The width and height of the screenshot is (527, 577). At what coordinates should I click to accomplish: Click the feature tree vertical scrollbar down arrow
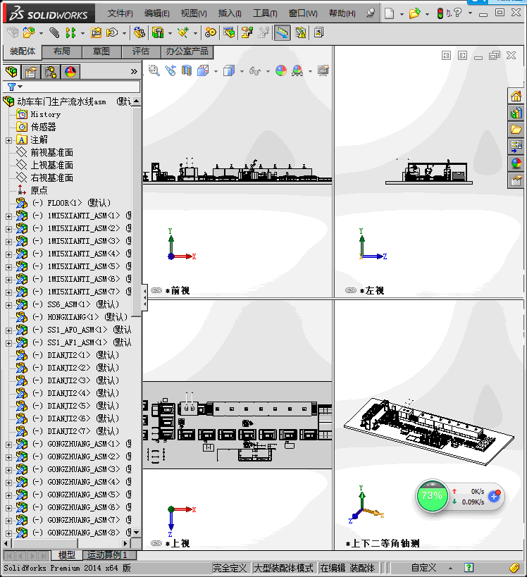tap(136, 533)
